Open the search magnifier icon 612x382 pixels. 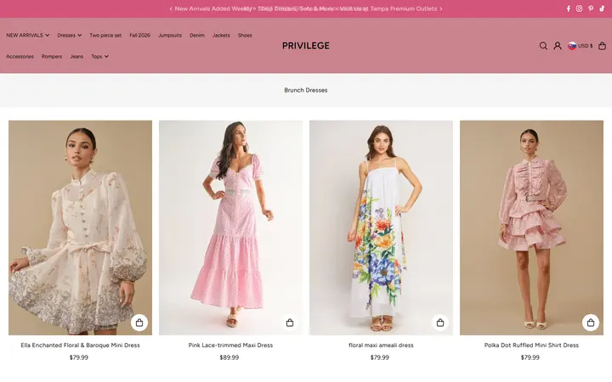click(543, 46)
